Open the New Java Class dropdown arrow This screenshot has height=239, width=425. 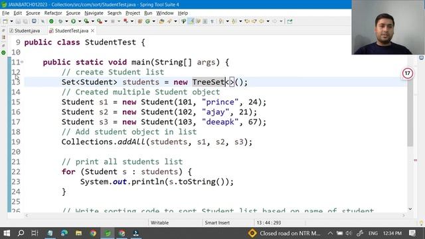coord(153,21)
